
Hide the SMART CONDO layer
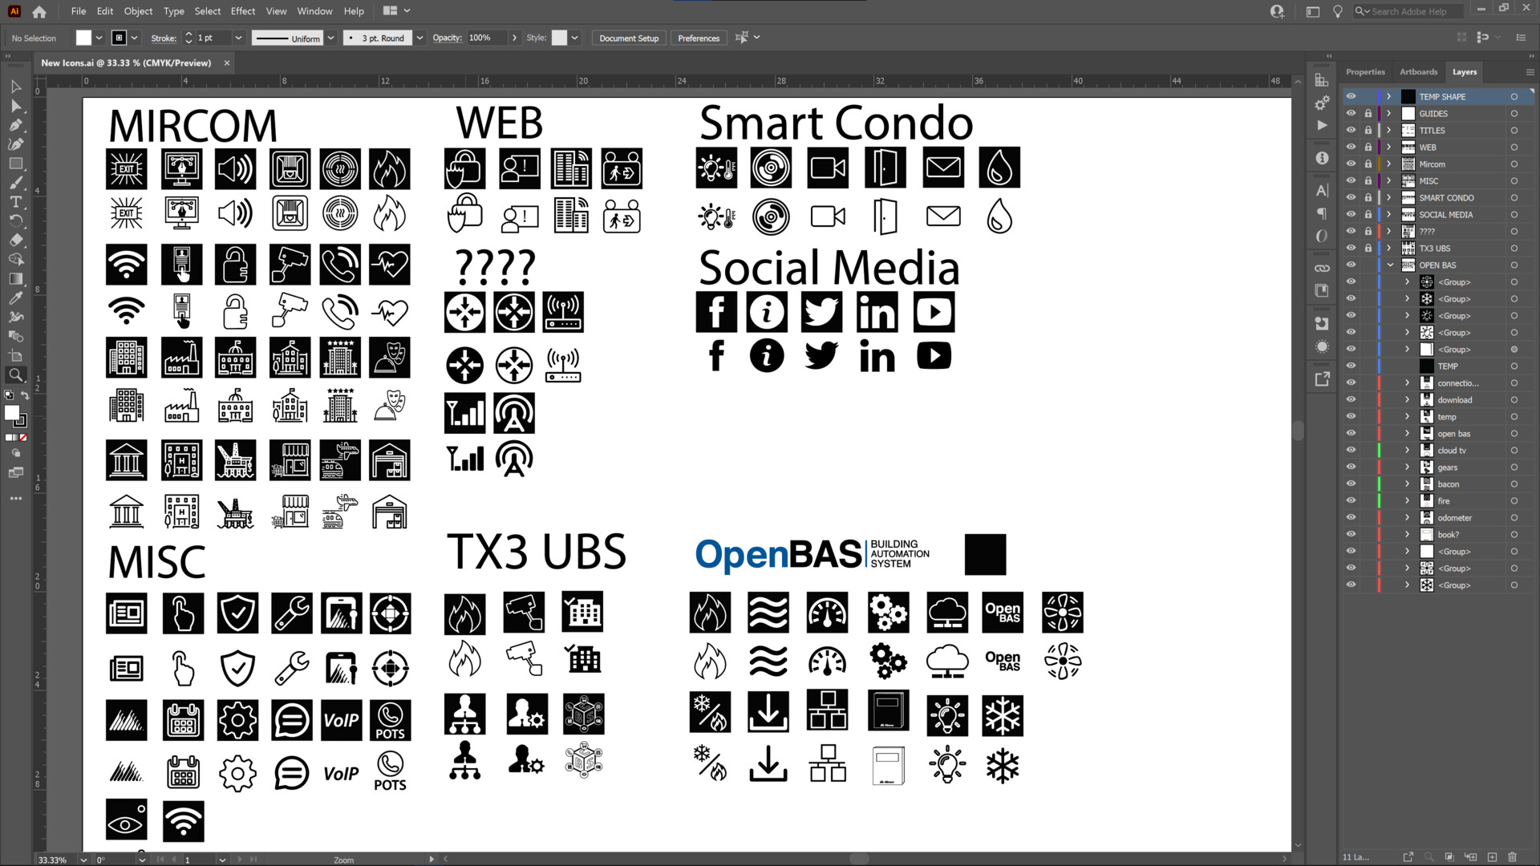pos(1352,197)
